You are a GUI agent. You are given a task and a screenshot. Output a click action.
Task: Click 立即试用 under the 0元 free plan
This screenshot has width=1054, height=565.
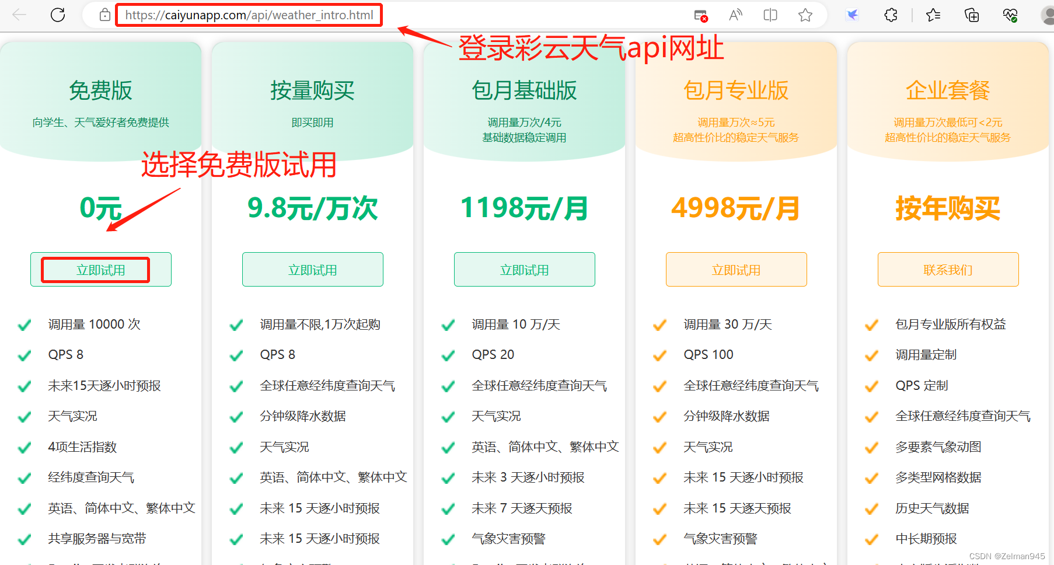coord(101,270)
